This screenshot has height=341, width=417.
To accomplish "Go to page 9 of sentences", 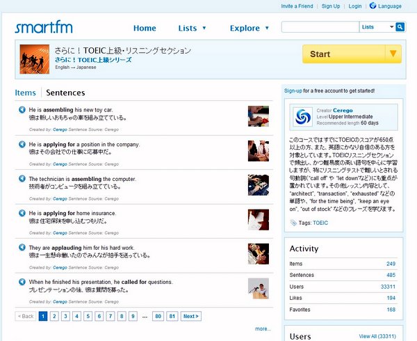I will pyautogui.click(x=133, y=316).
